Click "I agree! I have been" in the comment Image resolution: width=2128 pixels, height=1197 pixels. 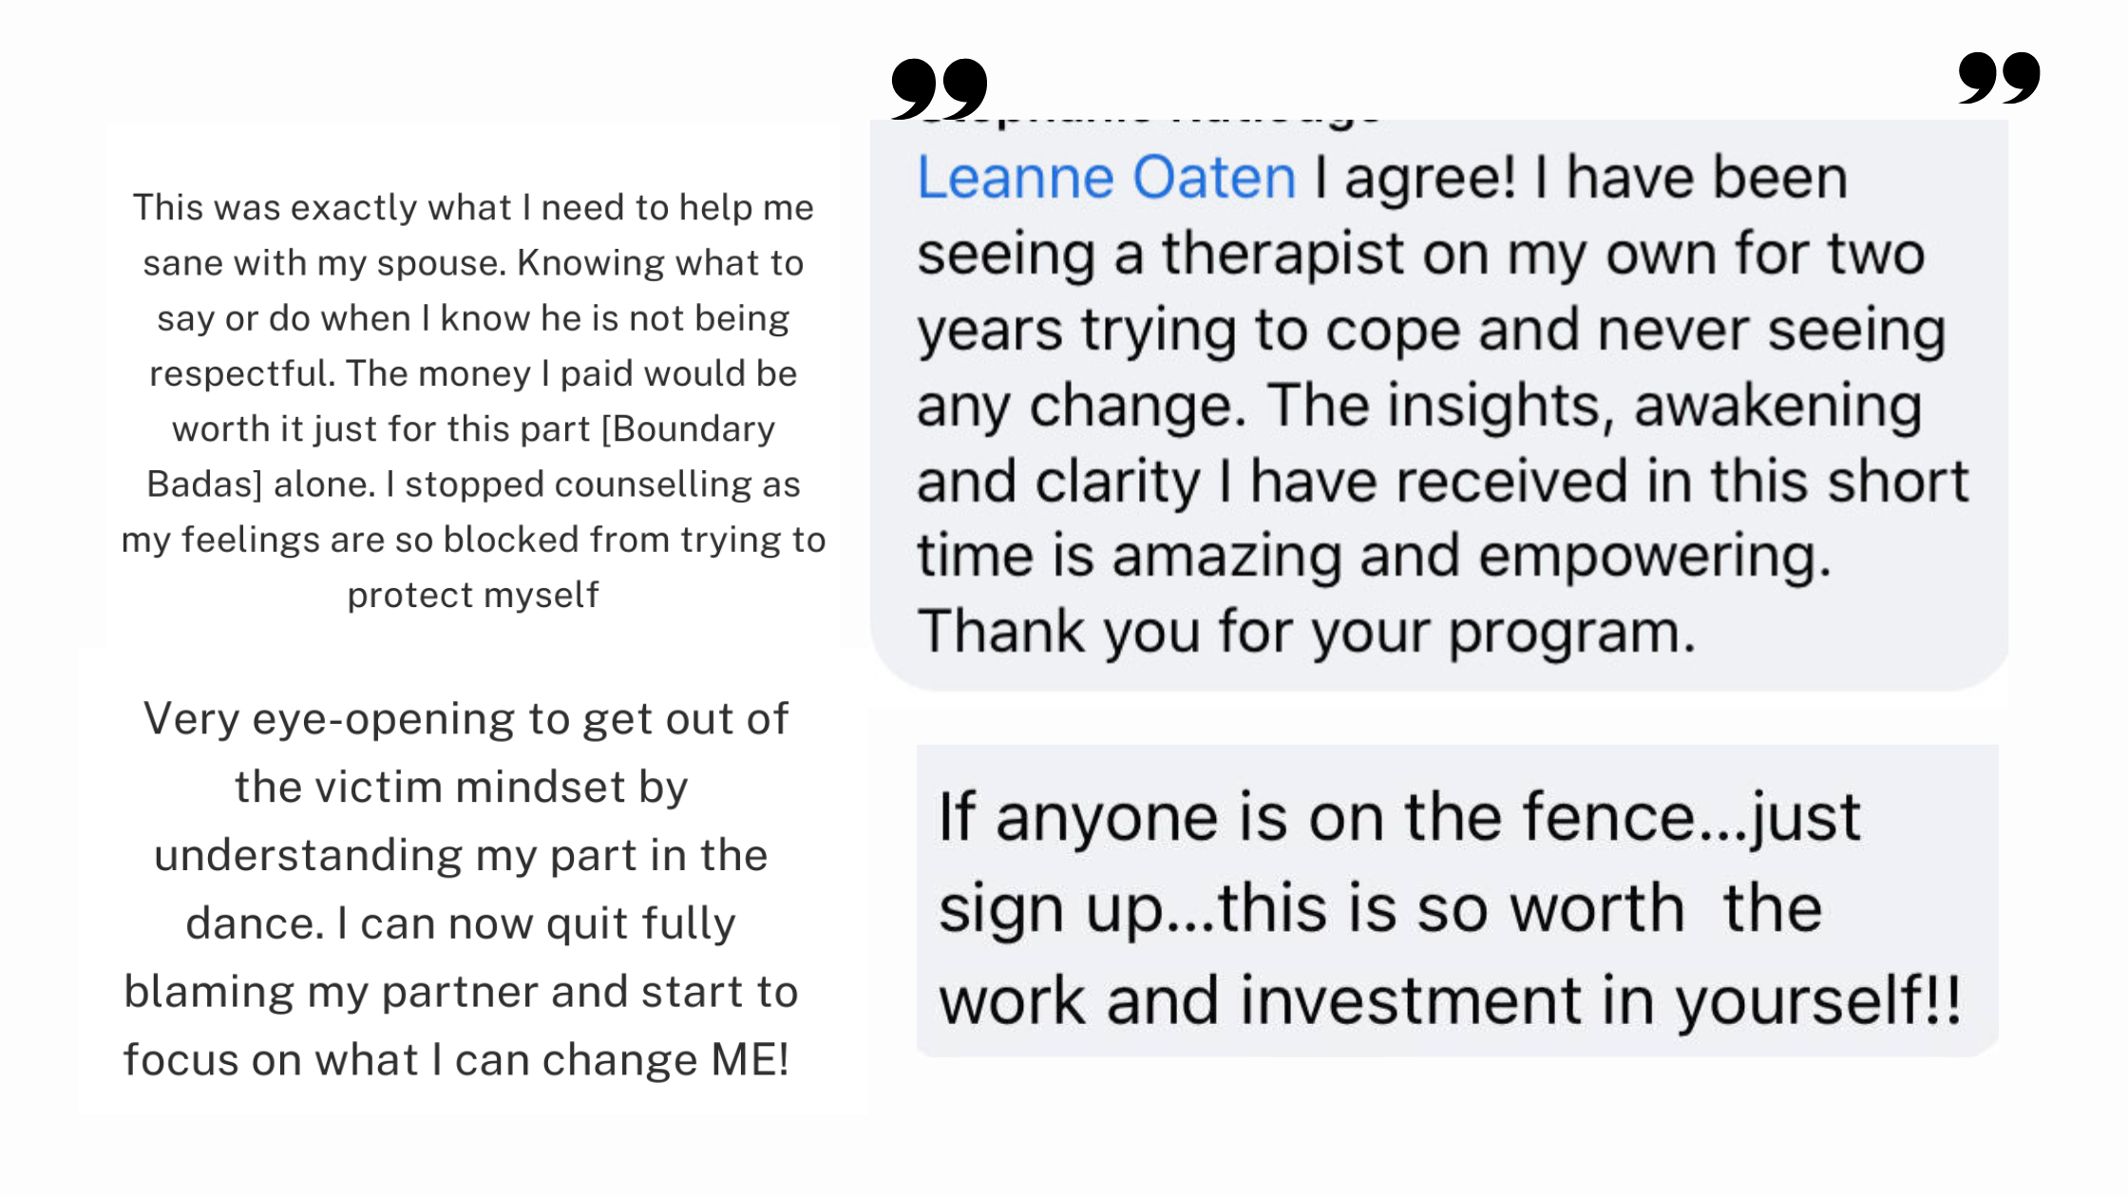1581,178
